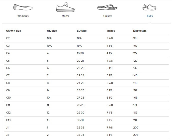Click the Millimeters column header

[x=140, y=31]
